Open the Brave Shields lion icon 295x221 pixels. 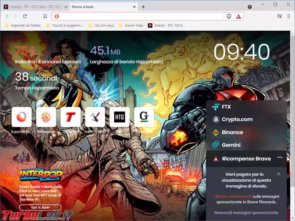coord(229,16)
